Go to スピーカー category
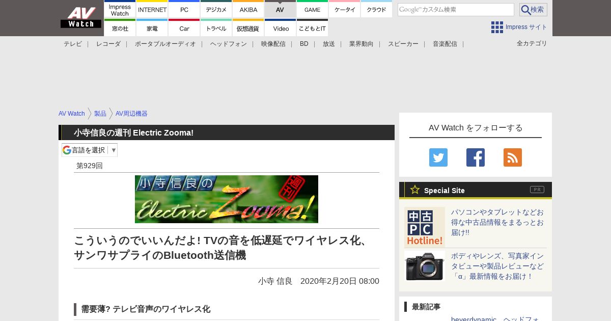The height and width of the screenshot is (321, 611). (403, 44)
